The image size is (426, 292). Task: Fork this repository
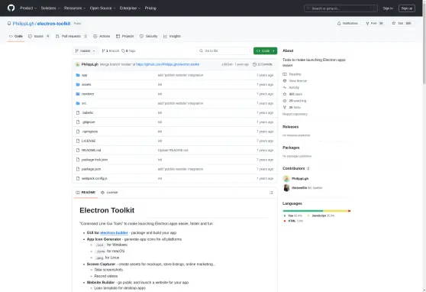pos(374,24)
